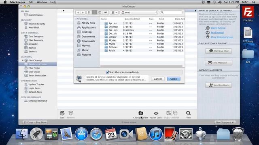This screenshot has width=259, height=145.
Task: Click the file dialog search field
Action: (x=171, y=12)
